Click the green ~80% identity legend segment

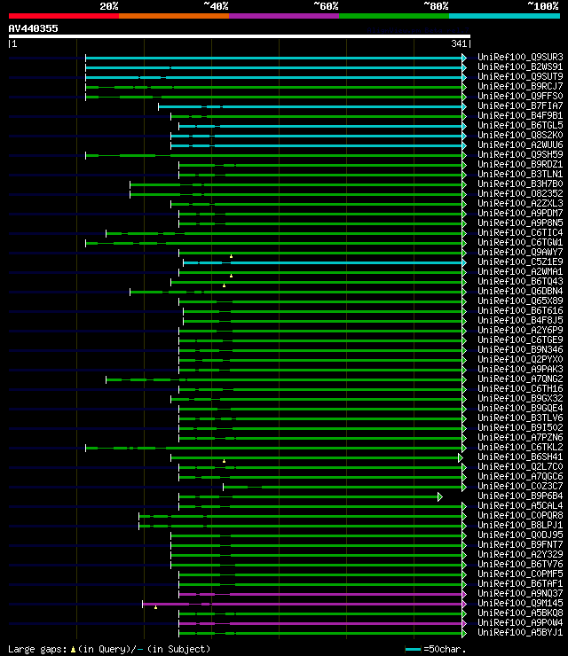click(x=394, y=16)
